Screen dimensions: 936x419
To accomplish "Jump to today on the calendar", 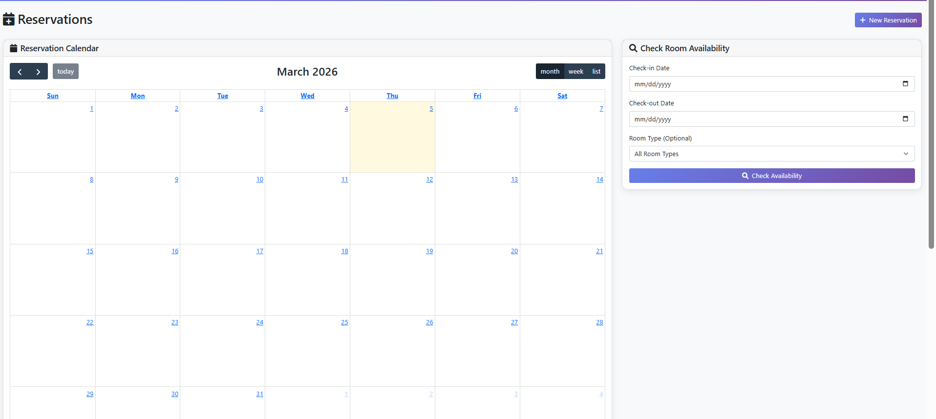I will tap(65, 72).
